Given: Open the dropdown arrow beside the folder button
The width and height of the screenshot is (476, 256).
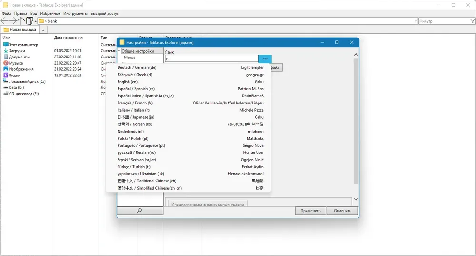Looking at the screenshot, I should coord(36,21).
